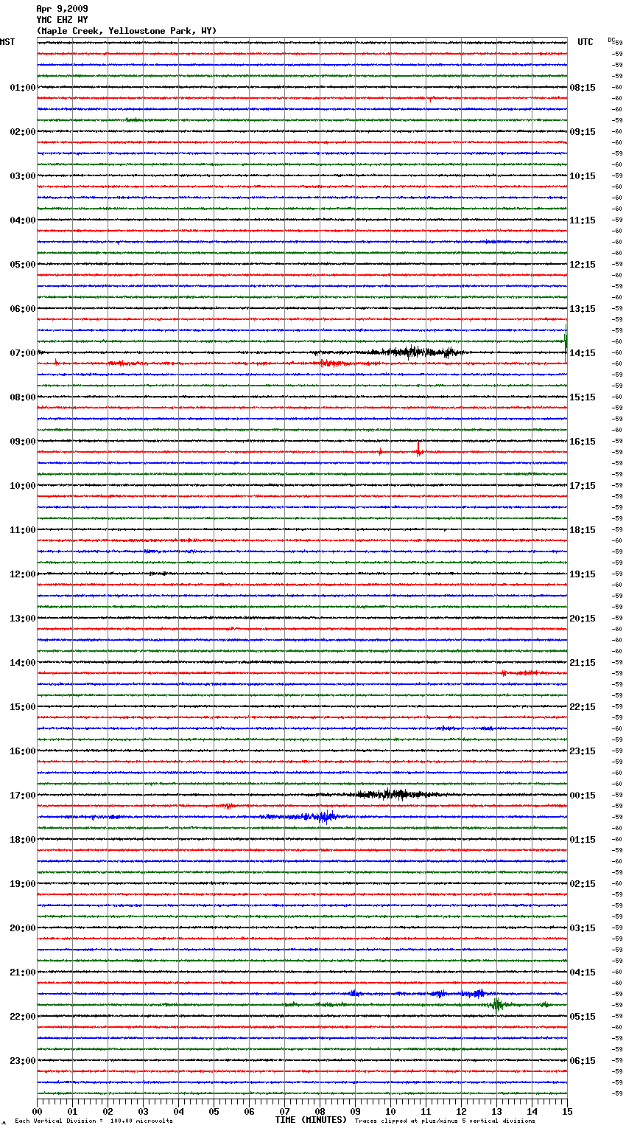
Task: Click the 20:15 UTC label
Action: (x=583, y=619)
